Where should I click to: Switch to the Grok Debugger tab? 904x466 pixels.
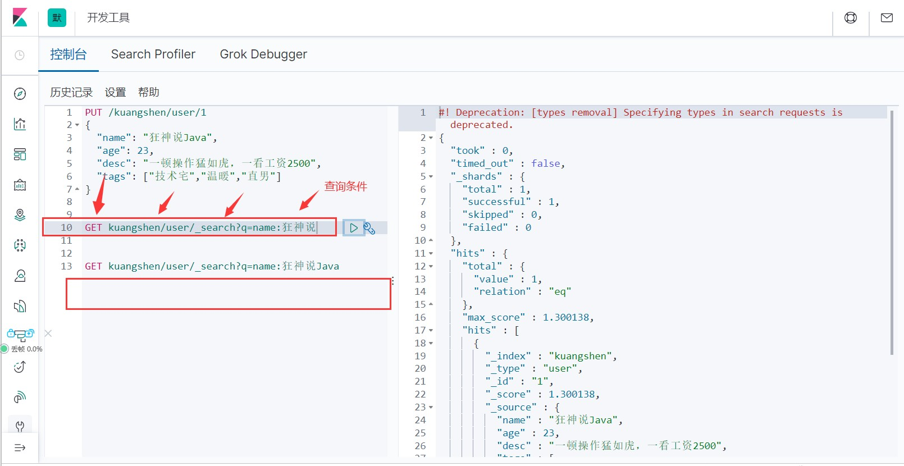[263, 54]
